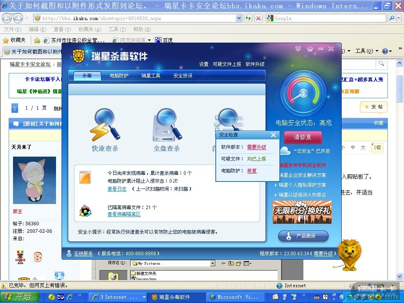Image resolution: width=404 pixels, height=303 pixels.
Task: Click IE back navigation button
Action: [7, 18]
